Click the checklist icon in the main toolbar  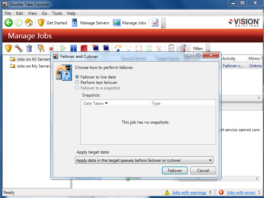point(155,23)
